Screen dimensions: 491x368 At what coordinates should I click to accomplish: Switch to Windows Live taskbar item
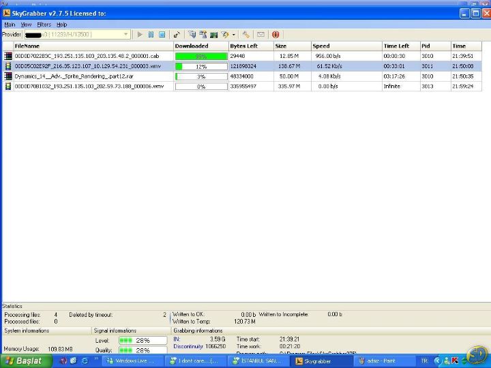(x=132, y=361)
